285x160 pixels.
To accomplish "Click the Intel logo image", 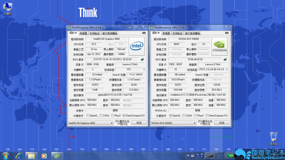I will (x=137, y=46).
